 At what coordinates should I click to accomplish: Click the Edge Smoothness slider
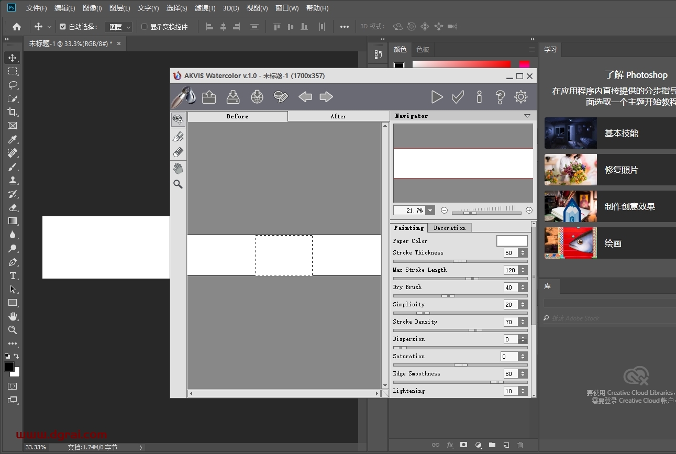[460, 382]
